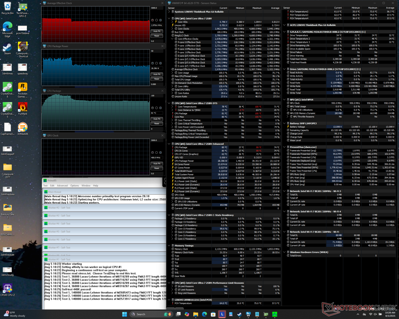Open File Explorer from the taskbar
This screenshot has width=399, height=319.
pyautogui.click(x=196, y=314)
